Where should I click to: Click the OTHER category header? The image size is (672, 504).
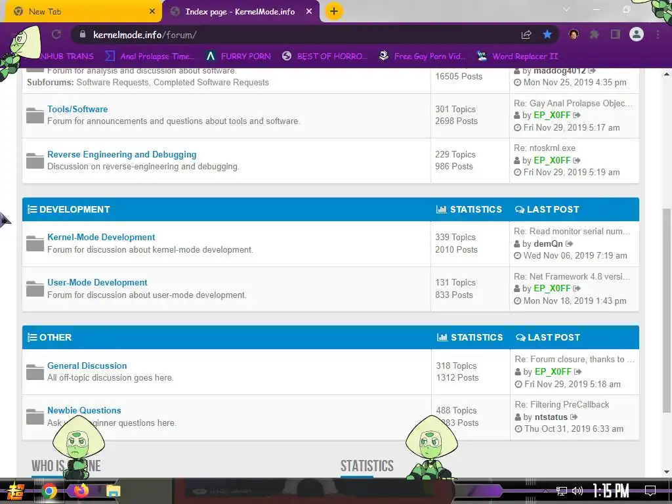tap(55, 337)
